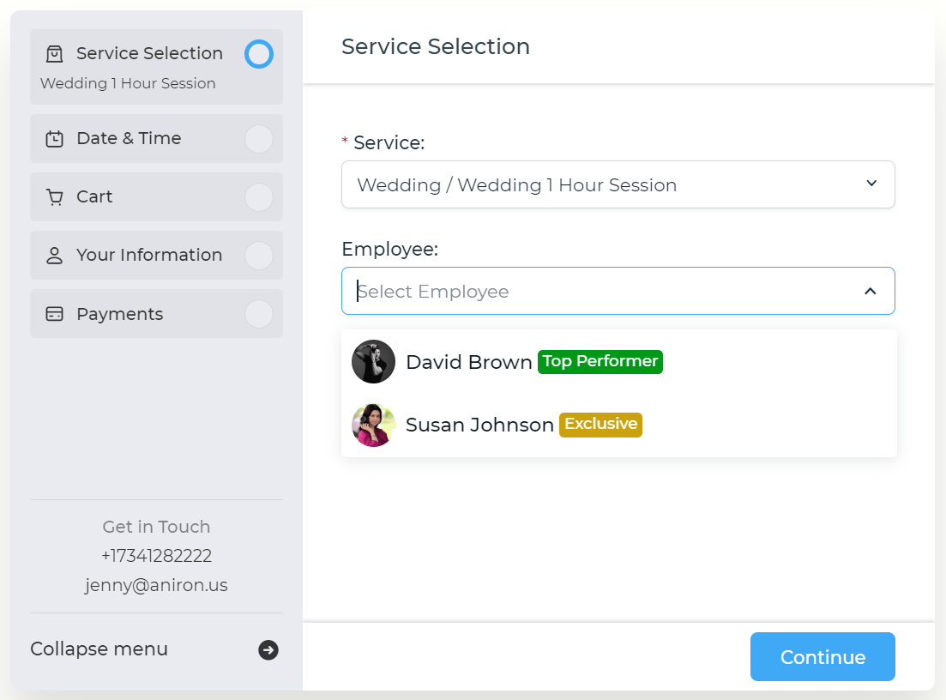Click the Service Selection step circle indicator
Viewport: 946px width, 700px height.
pos(259,54)
